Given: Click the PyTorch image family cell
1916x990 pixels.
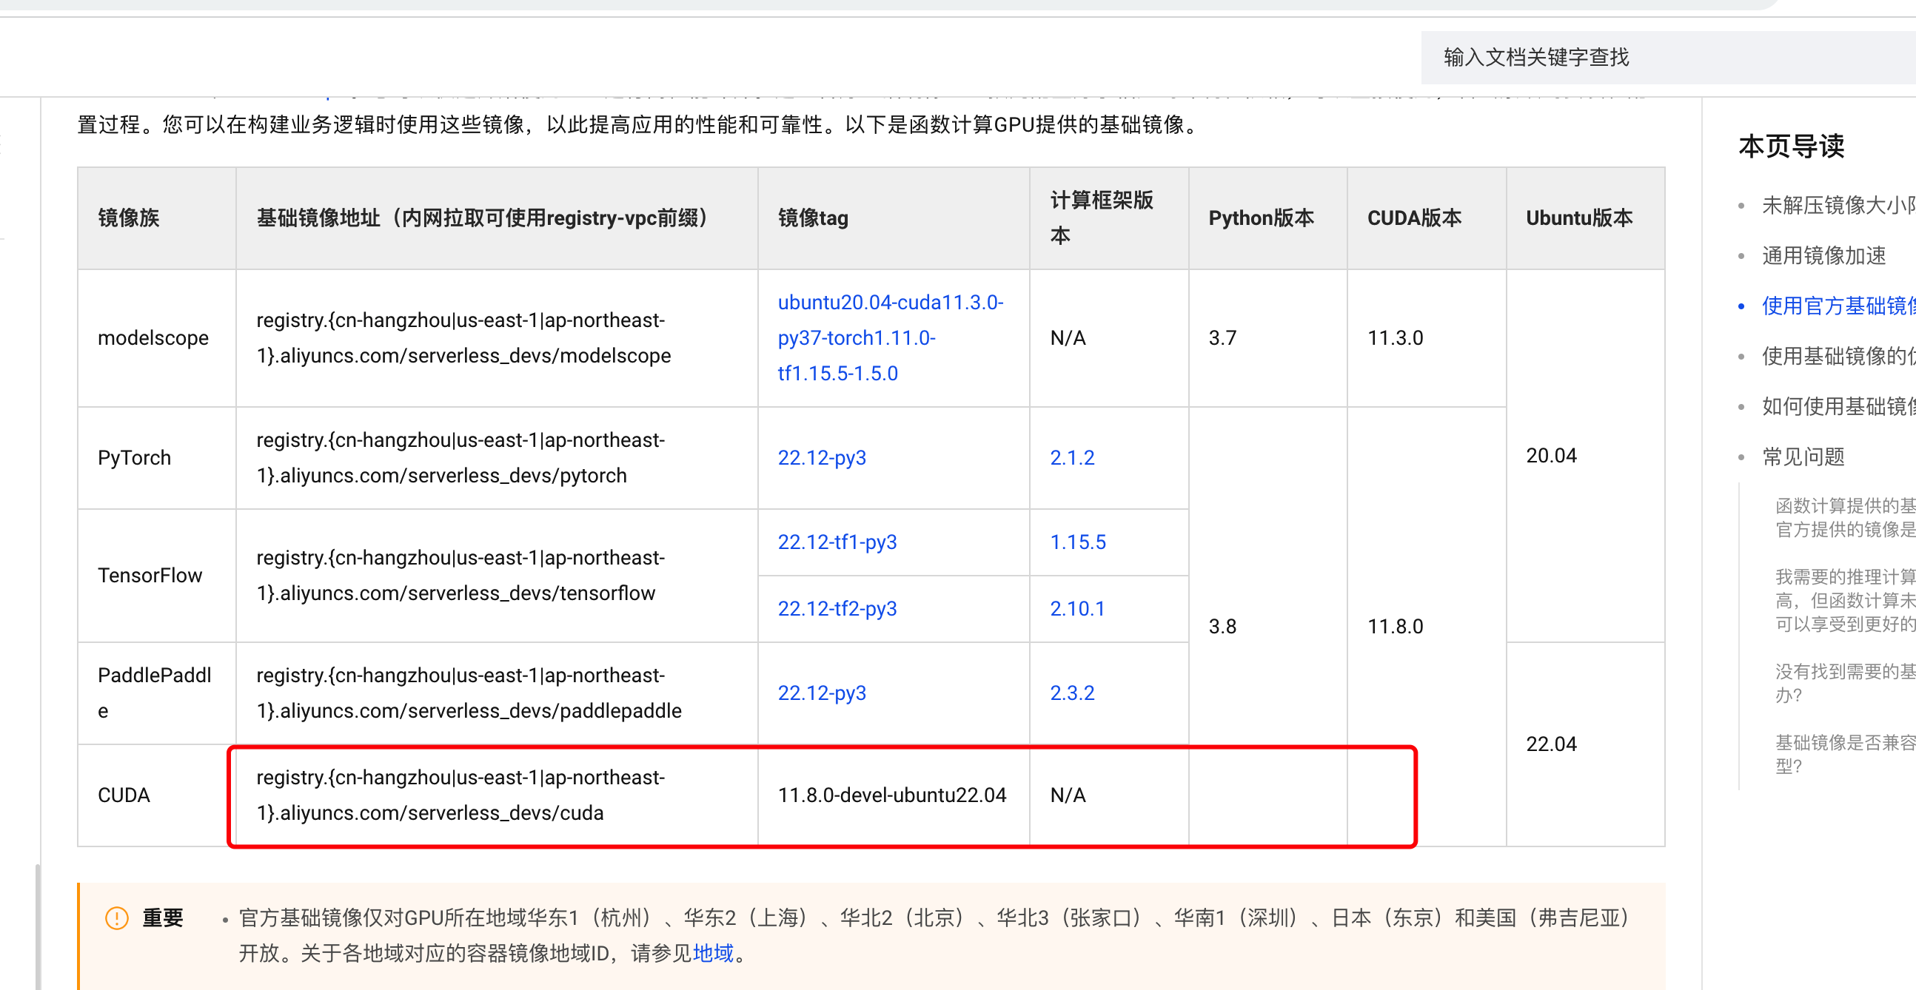Looking at the screenshot, I should tap(157, 458).
